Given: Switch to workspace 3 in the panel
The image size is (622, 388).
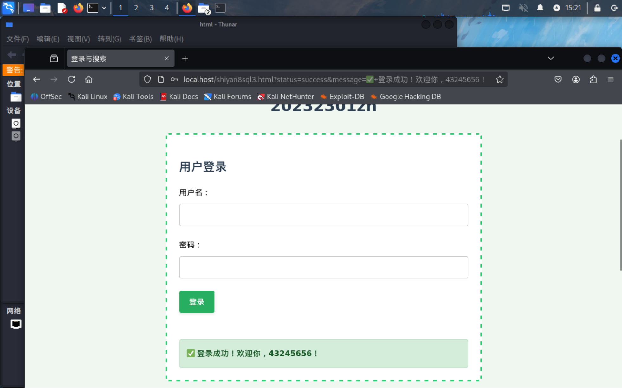Looking at the screenshot, I should [x=152, y=8].
